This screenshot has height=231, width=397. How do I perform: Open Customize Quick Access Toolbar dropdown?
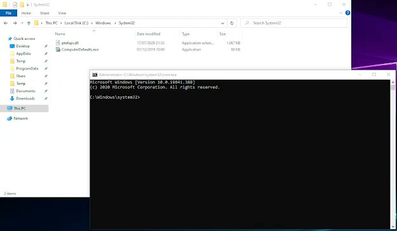tap(28, 5)
